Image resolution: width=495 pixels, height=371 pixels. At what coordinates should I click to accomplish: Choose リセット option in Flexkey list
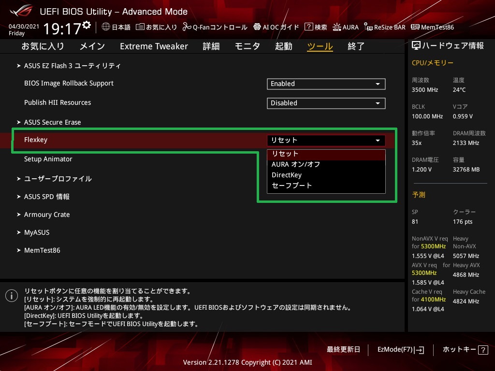click(x=326, y=154)
